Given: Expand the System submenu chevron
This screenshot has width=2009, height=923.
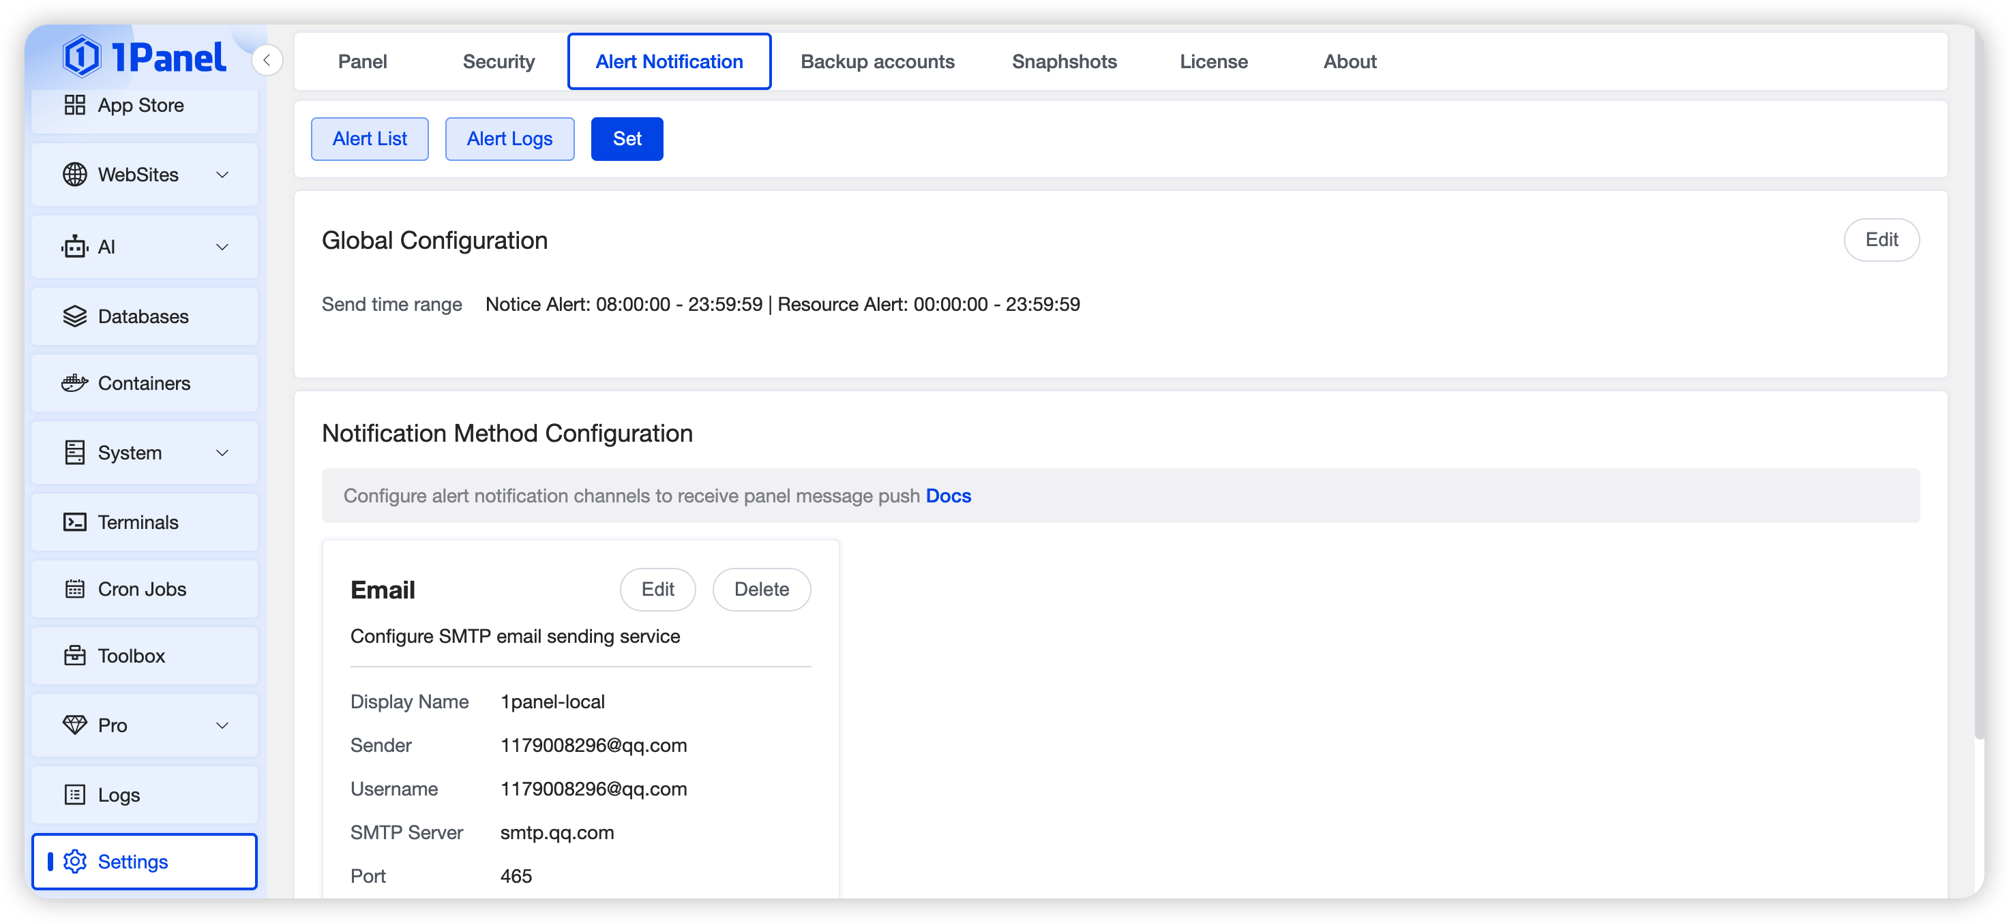Looking at the screenshot, I should point(222,453).
